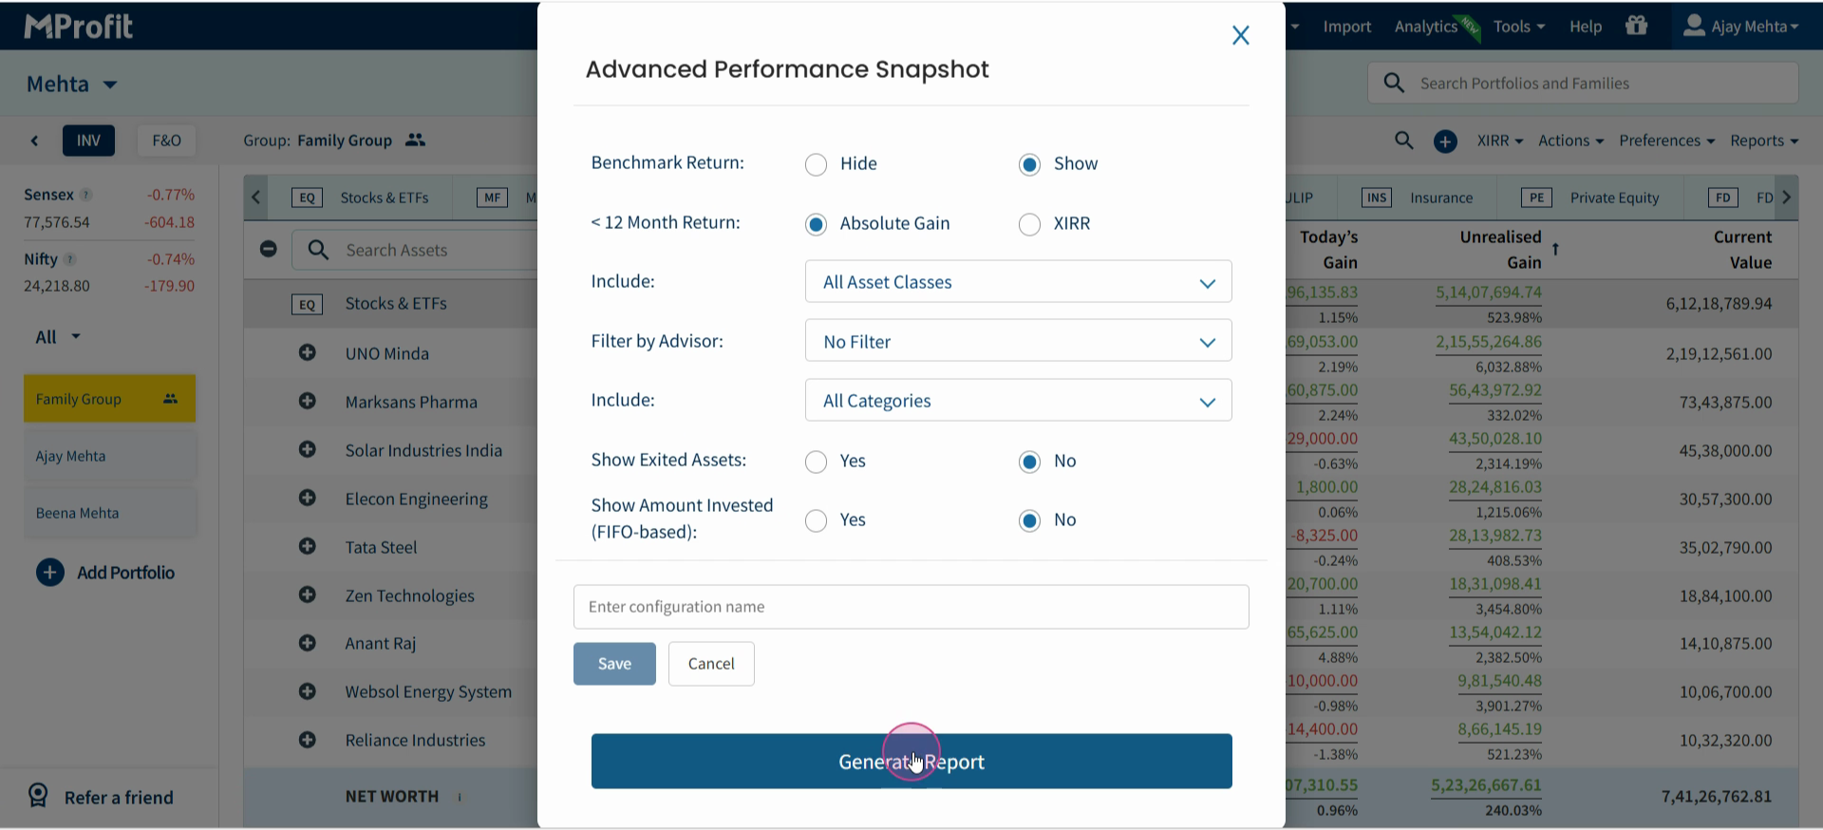Open the All Categories dropdown
The height and width of the screenshot is (830, 1823).
(1018, 401)
